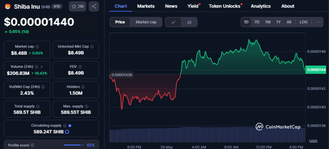Click Circulating supply info icon
Image resolution: width=329 pixels, height=149 pixels.
coord(65,126)
